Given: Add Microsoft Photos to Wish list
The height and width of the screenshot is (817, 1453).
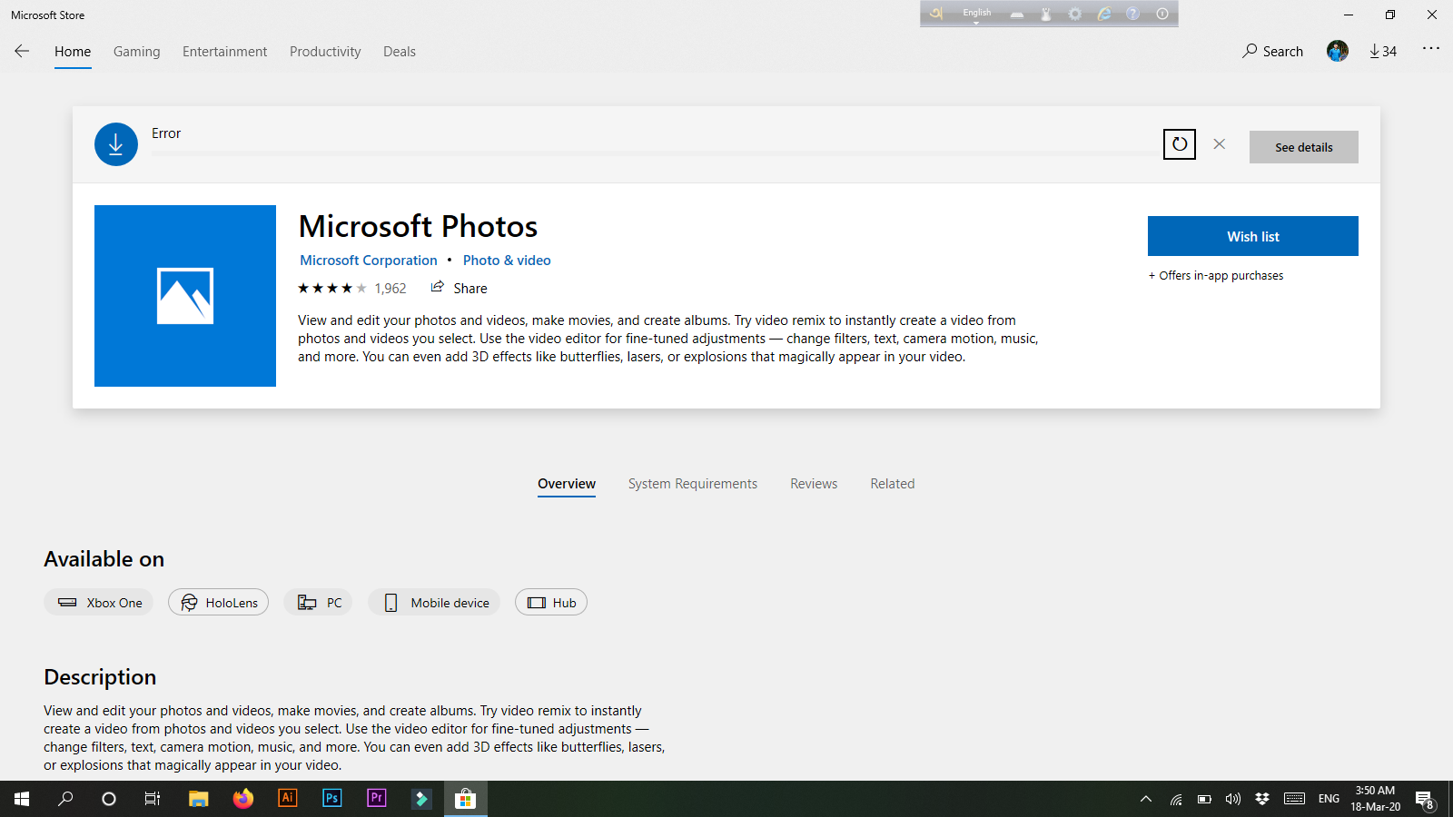Looking at the screenshot, I should point(1253,236).
